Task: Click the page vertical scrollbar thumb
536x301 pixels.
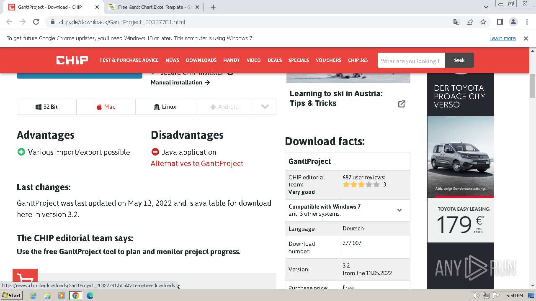Action: pos(533,86)
